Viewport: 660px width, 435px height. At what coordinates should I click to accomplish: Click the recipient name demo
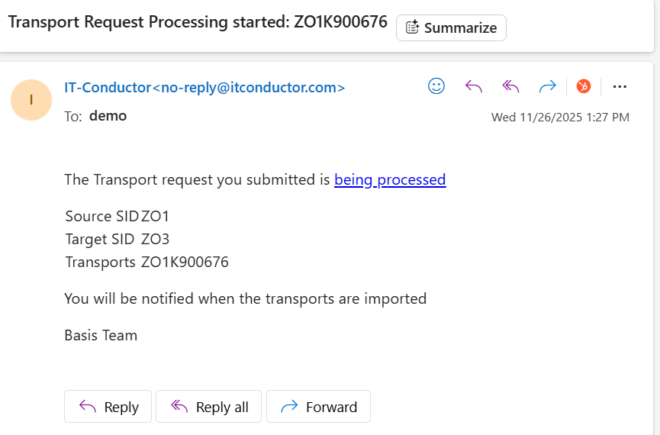pos(108,116)
